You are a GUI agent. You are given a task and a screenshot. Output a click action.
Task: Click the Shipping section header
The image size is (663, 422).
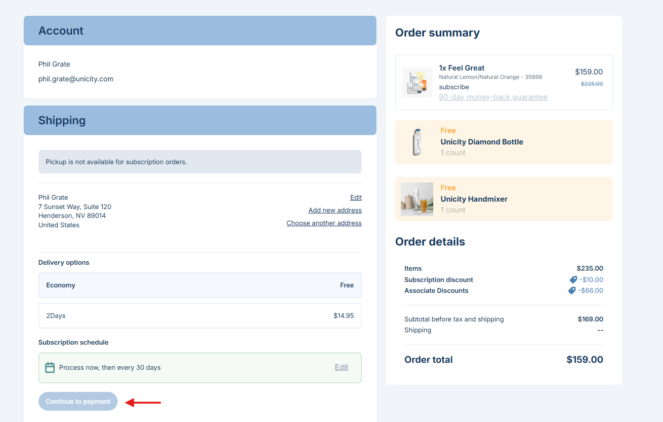200,120
